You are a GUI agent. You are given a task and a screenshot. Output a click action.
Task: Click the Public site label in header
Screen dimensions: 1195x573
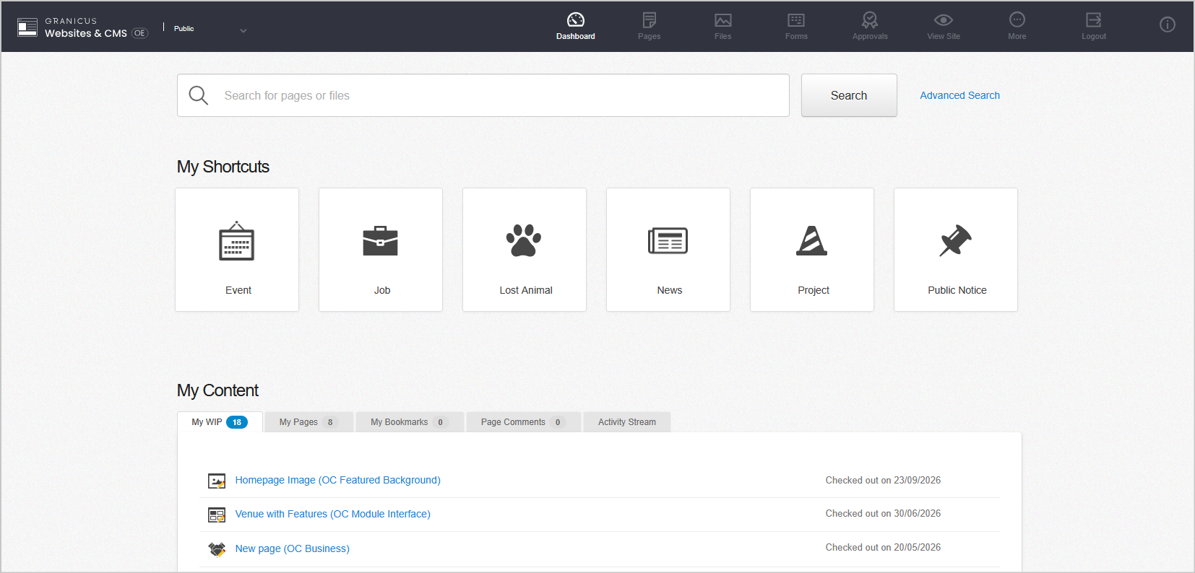pyautogui.click(x=184, y=29)
